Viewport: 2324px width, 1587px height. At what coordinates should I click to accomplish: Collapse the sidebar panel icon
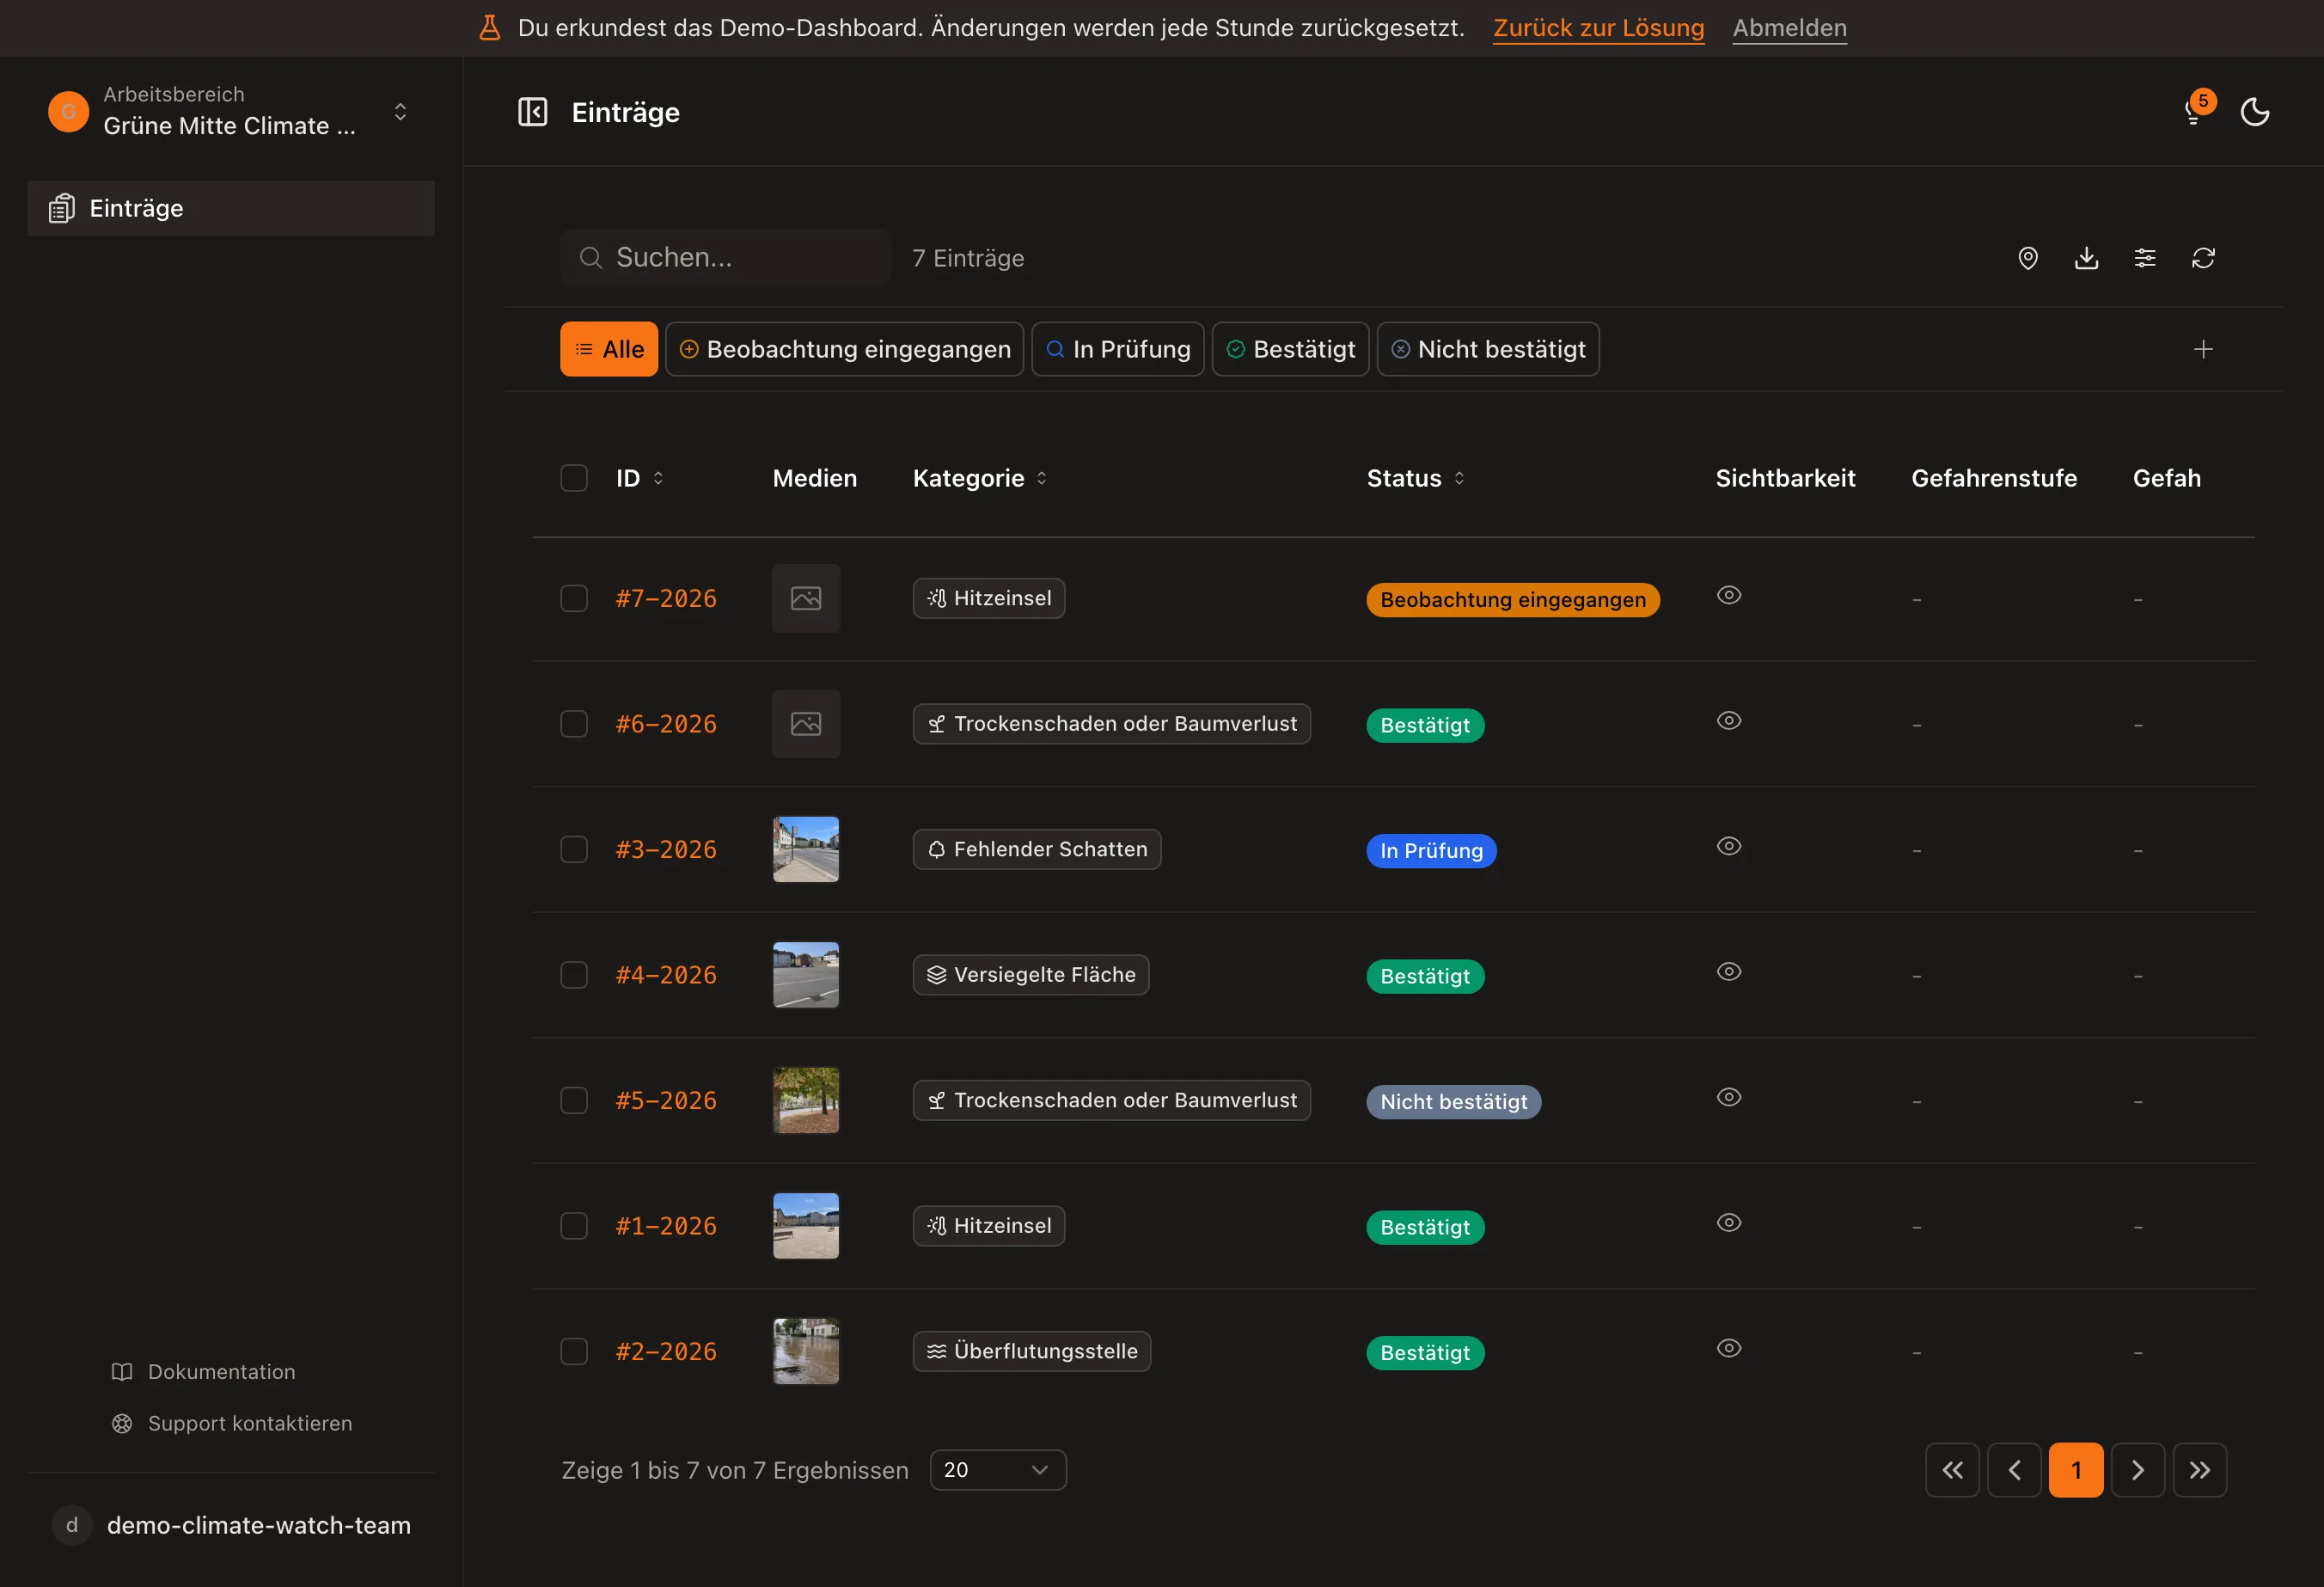(x=532, y=112)
